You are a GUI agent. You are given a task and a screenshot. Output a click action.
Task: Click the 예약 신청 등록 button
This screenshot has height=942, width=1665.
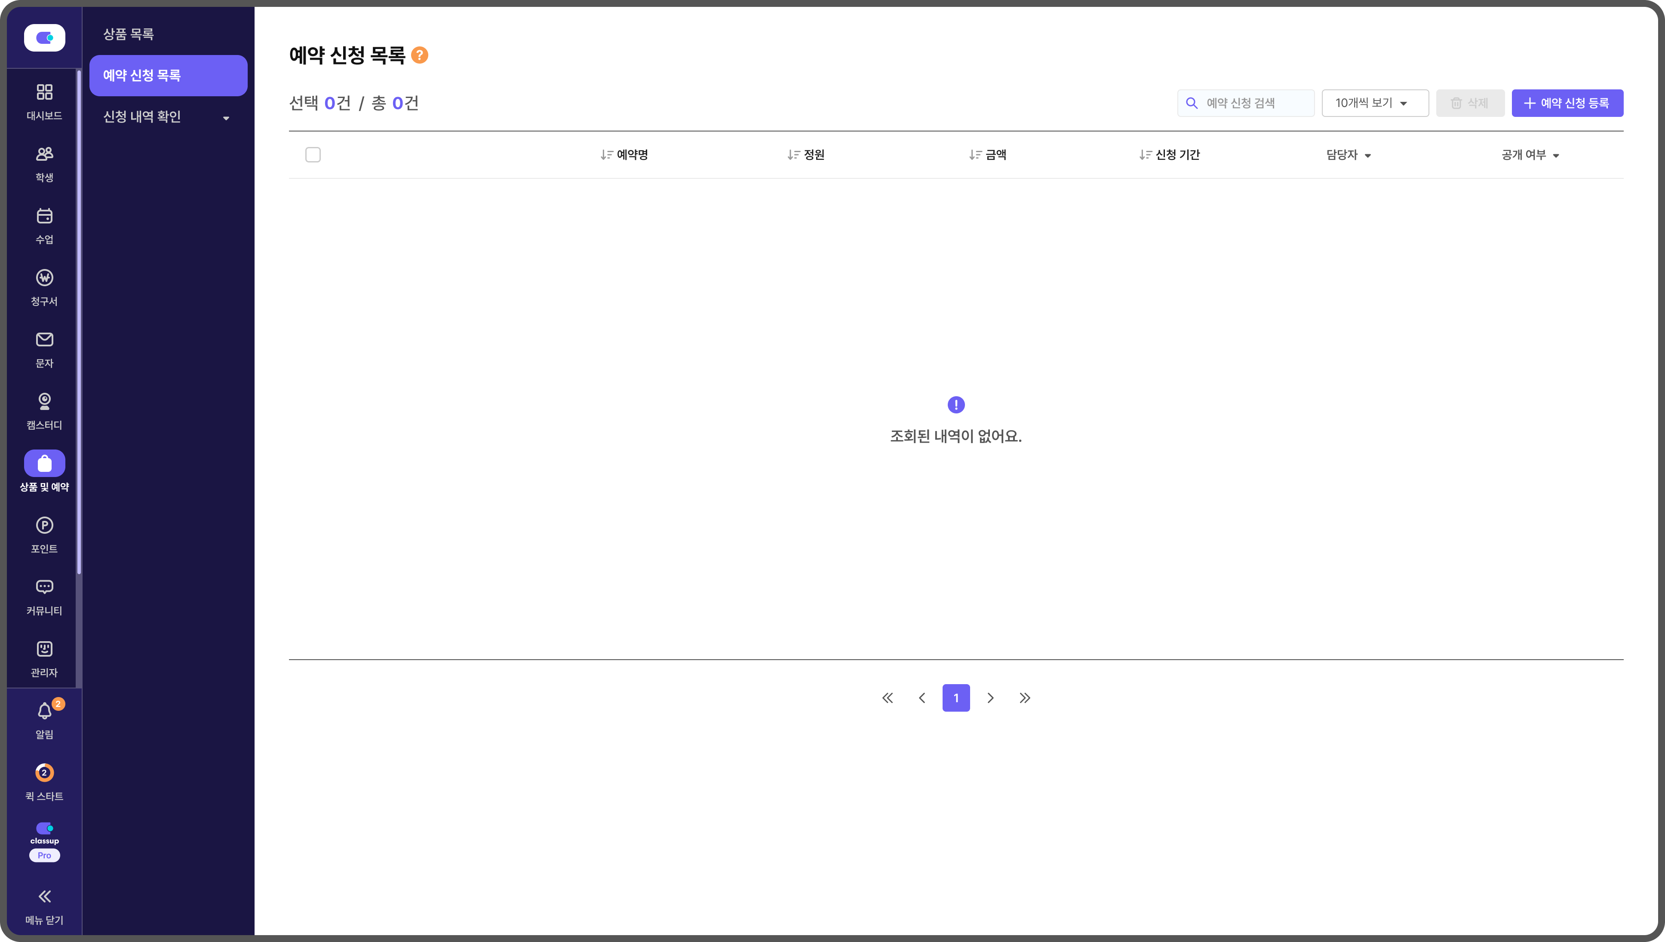[1567, 103]
